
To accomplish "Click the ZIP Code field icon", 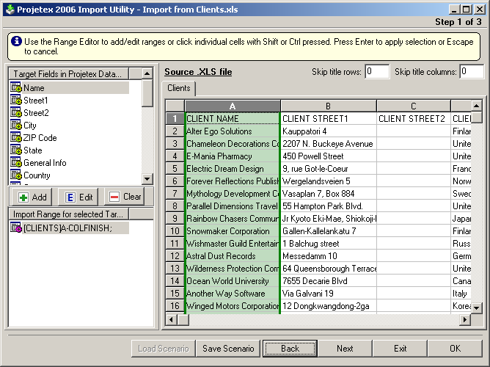I will [15, 138].
